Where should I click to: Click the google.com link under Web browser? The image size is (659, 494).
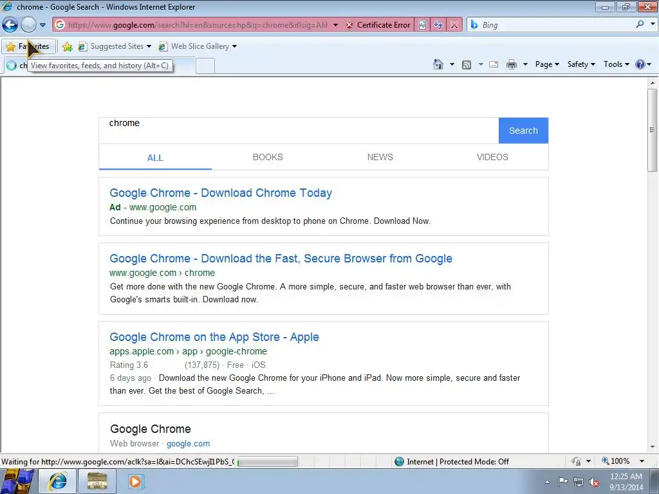188,444
